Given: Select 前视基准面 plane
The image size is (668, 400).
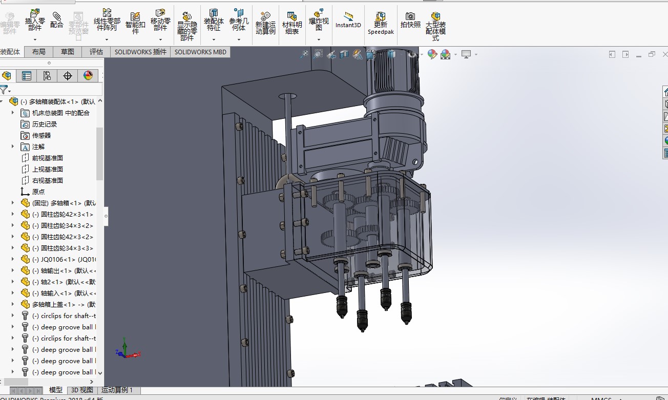Looking at the screenshot, I should 42,158.
